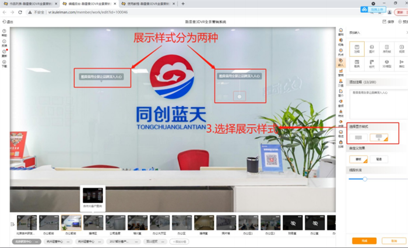The height and width of the screenshot is (248, 408).
Task: Open options of the 2017 scene group
Action: pos(136,242)
